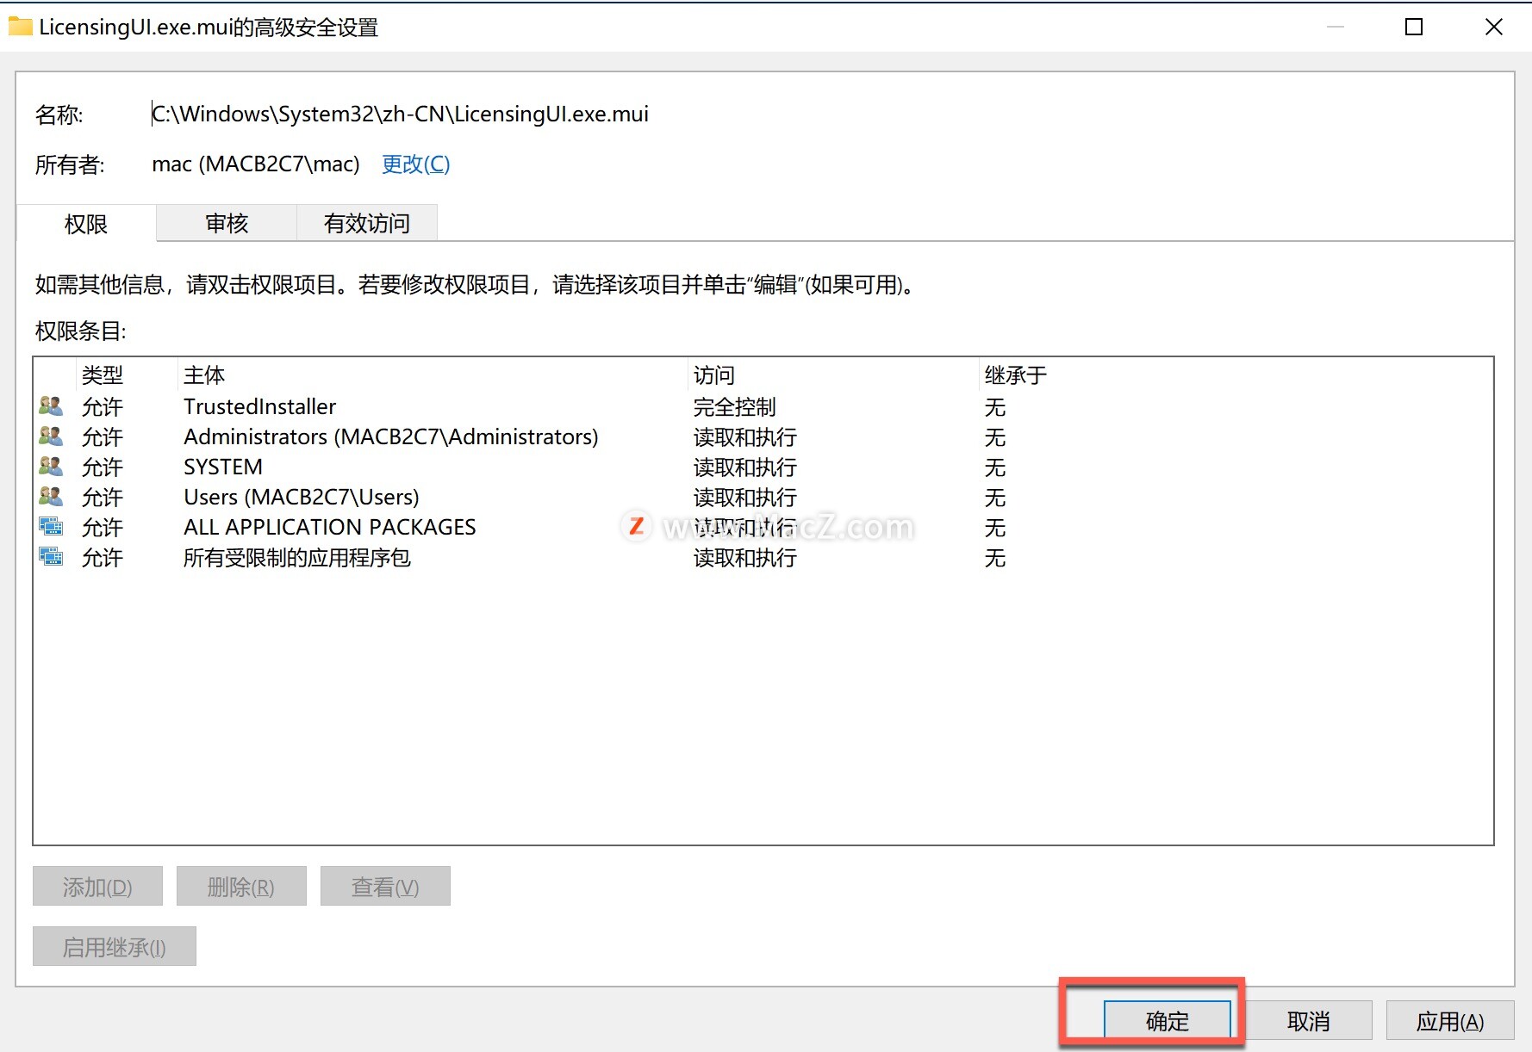Click the Administrators row group icon
1532x1052 pixels.
point(51,436)
